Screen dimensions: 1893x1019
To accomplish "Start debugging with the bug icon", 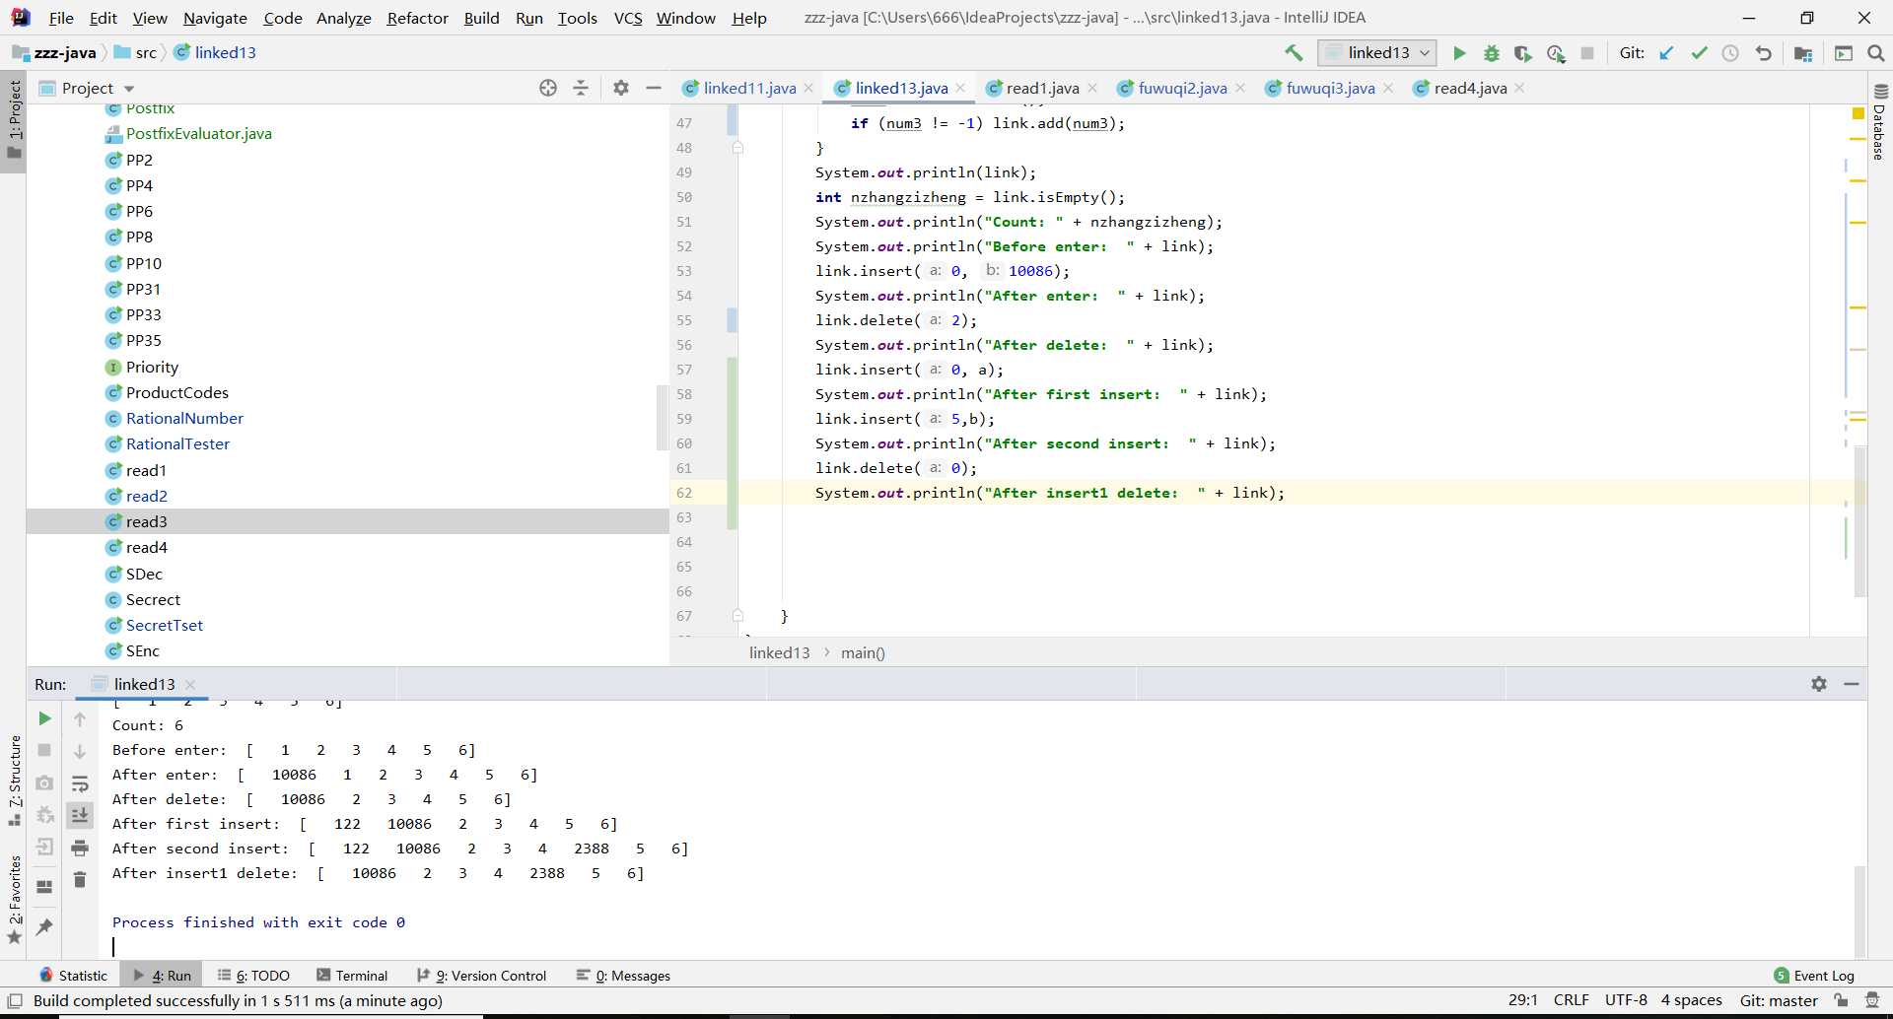I will (x=1491, y=53).
